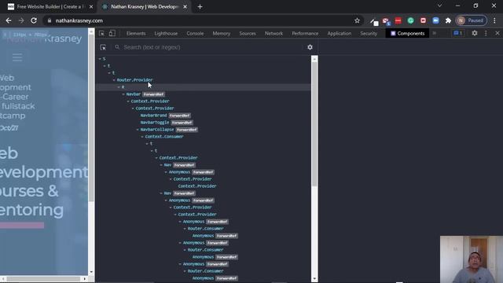Open DevTools customize three-dot menu

[486, 33]
